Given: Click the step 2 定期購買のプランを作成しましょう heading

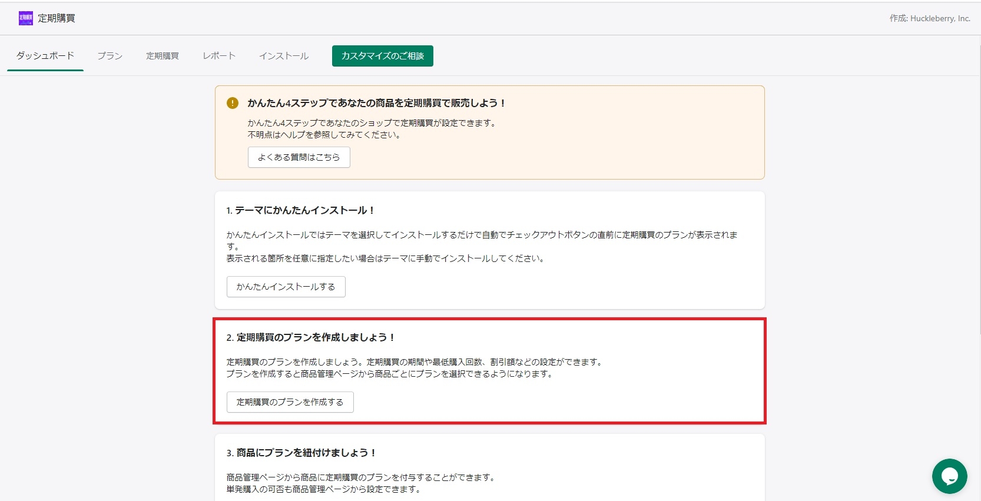Looking at the screenshot, I should [x=310, y=337].
